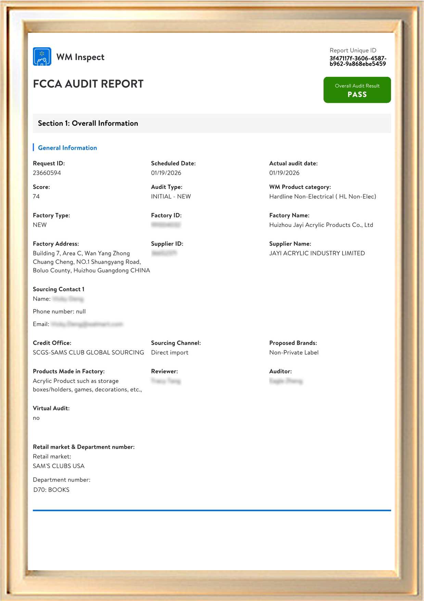Image resolution: width=424 pixels, height=601 pixels.
Task: Select Audit Type value INITIAL - NEW
Action: coord(171,197)
